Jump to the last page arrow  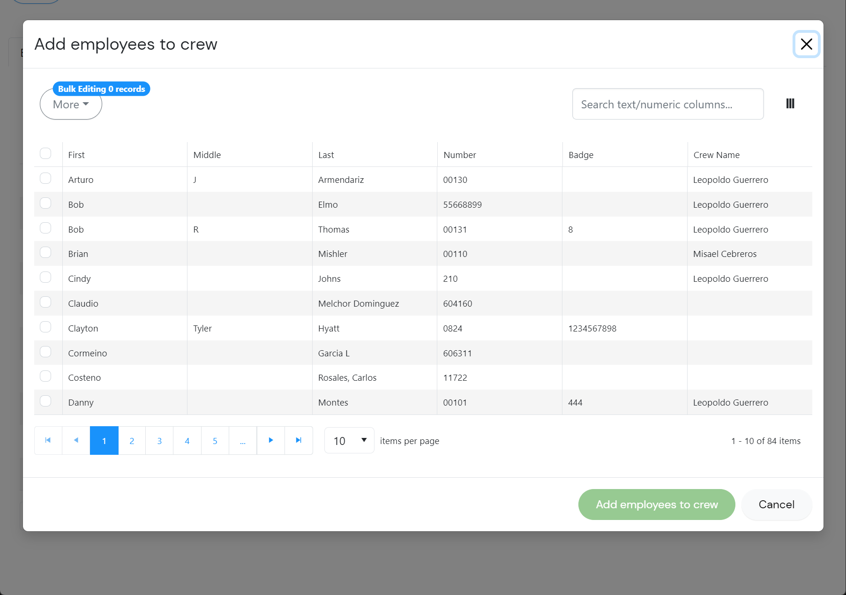pyautogui.click(x=299, y=440)
